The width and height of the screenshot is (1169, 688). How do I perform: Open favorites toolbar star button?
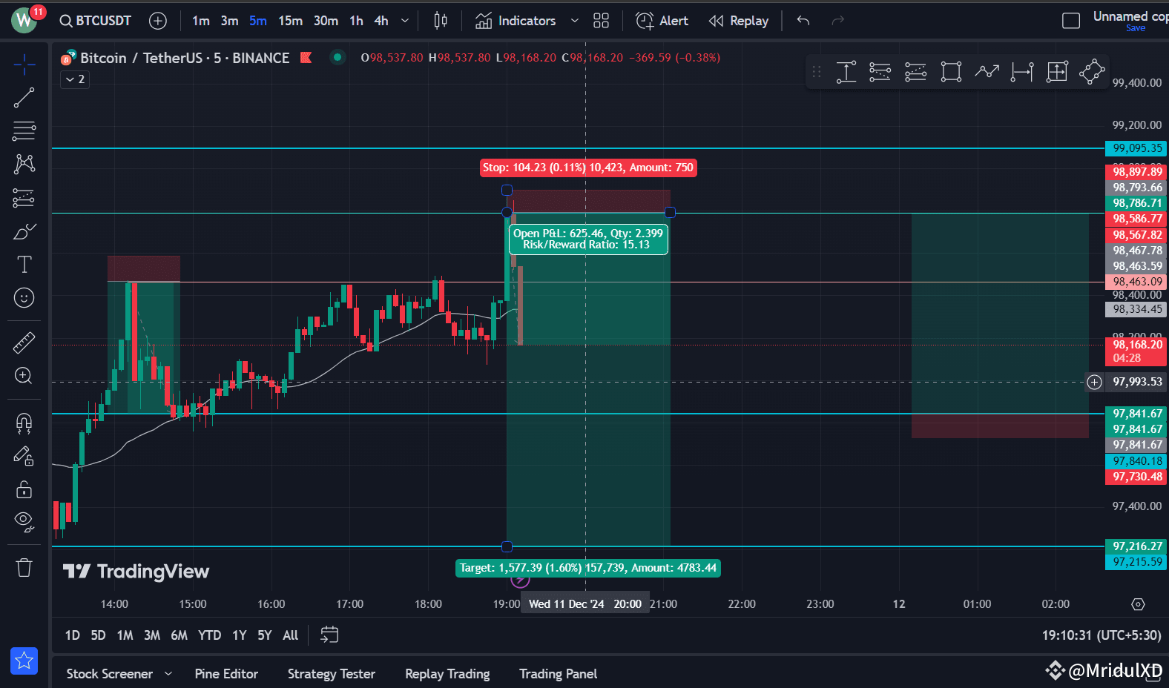(x=24, y=661)
